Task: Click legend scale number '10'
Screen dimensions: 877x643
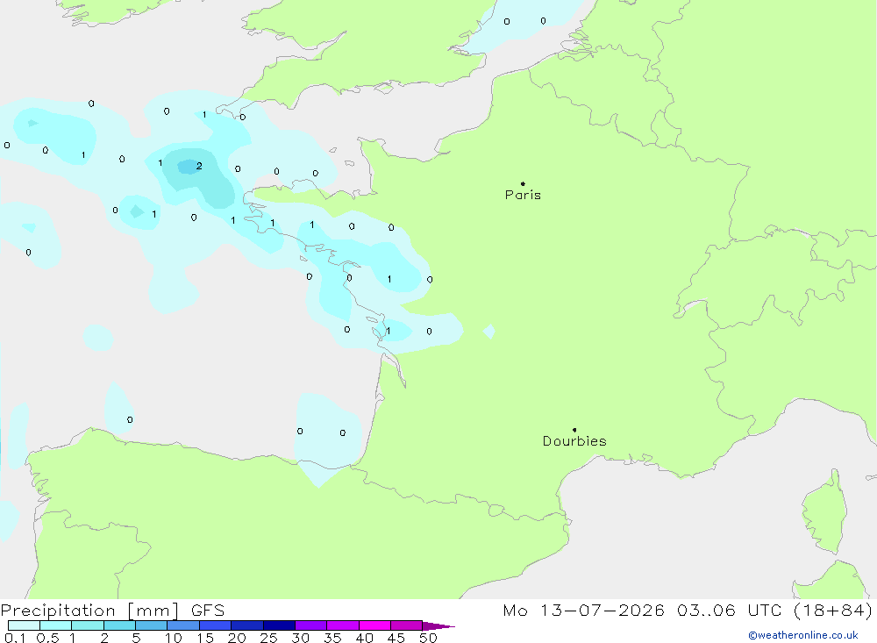Action: [x=174, y=638]
